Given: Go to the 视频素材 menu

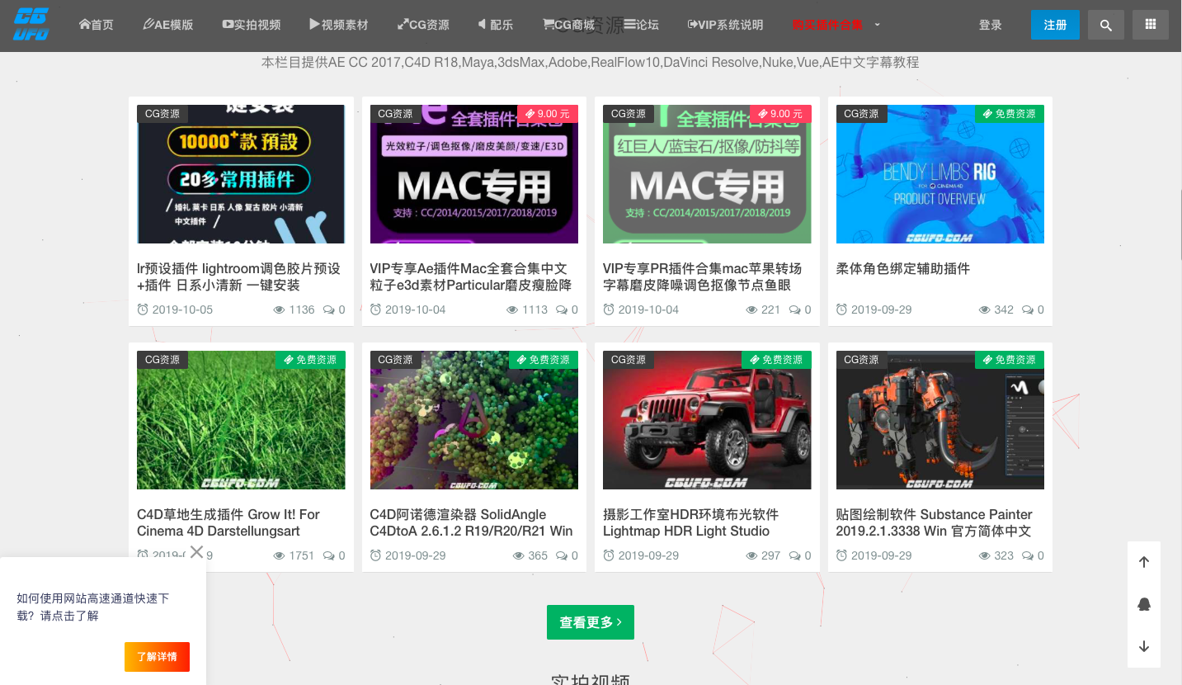Looking at the screenshot, I should coord(338,25).
